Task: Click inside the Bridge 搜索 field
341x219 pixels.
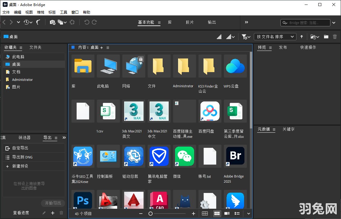Action: [x=306, y=22]
